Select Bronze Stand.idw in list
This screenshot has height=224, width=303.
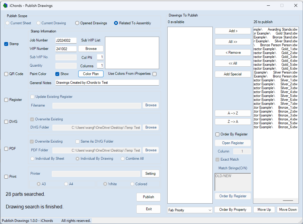[x=276, y=37]
